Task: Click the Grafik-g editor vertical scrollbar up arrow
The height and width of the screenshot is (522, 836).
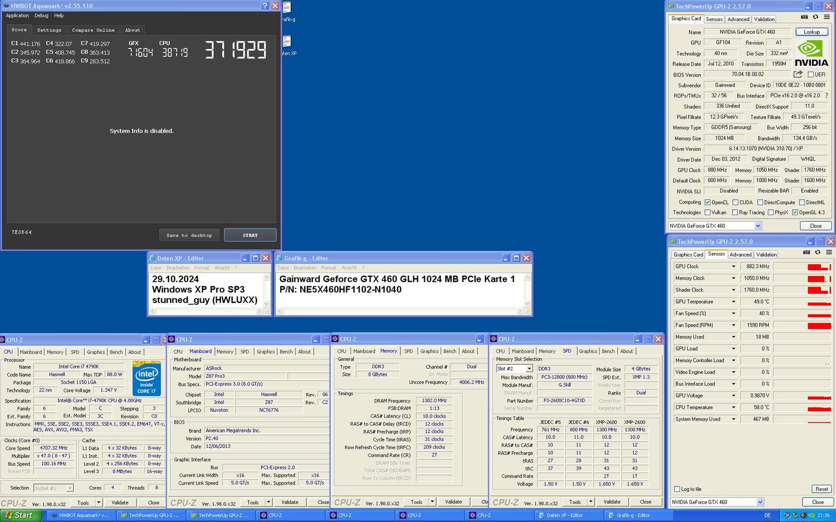Action: click(527, 277)
